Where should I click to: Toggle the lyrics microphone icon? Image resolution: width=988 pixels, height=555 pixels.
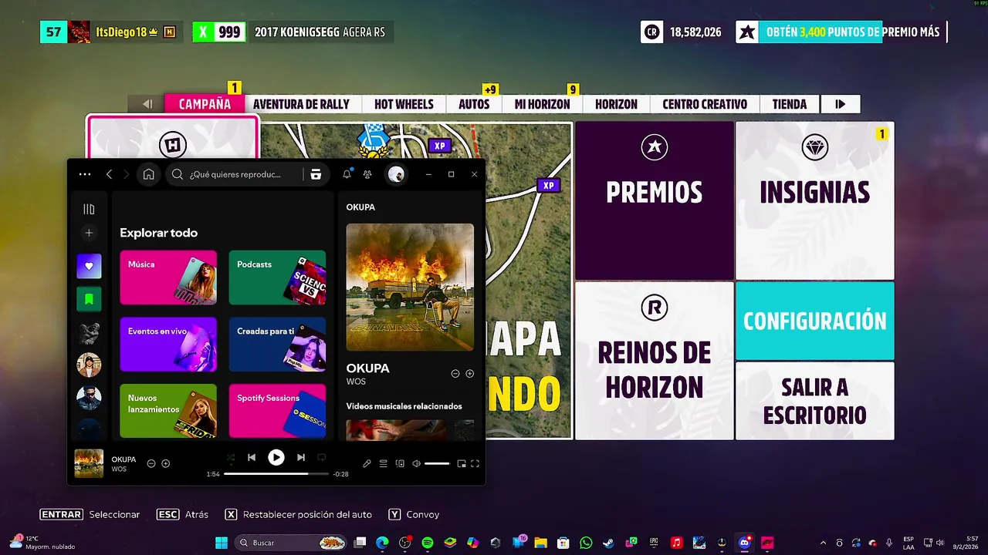pyautogui.click(x=367, y=463)
